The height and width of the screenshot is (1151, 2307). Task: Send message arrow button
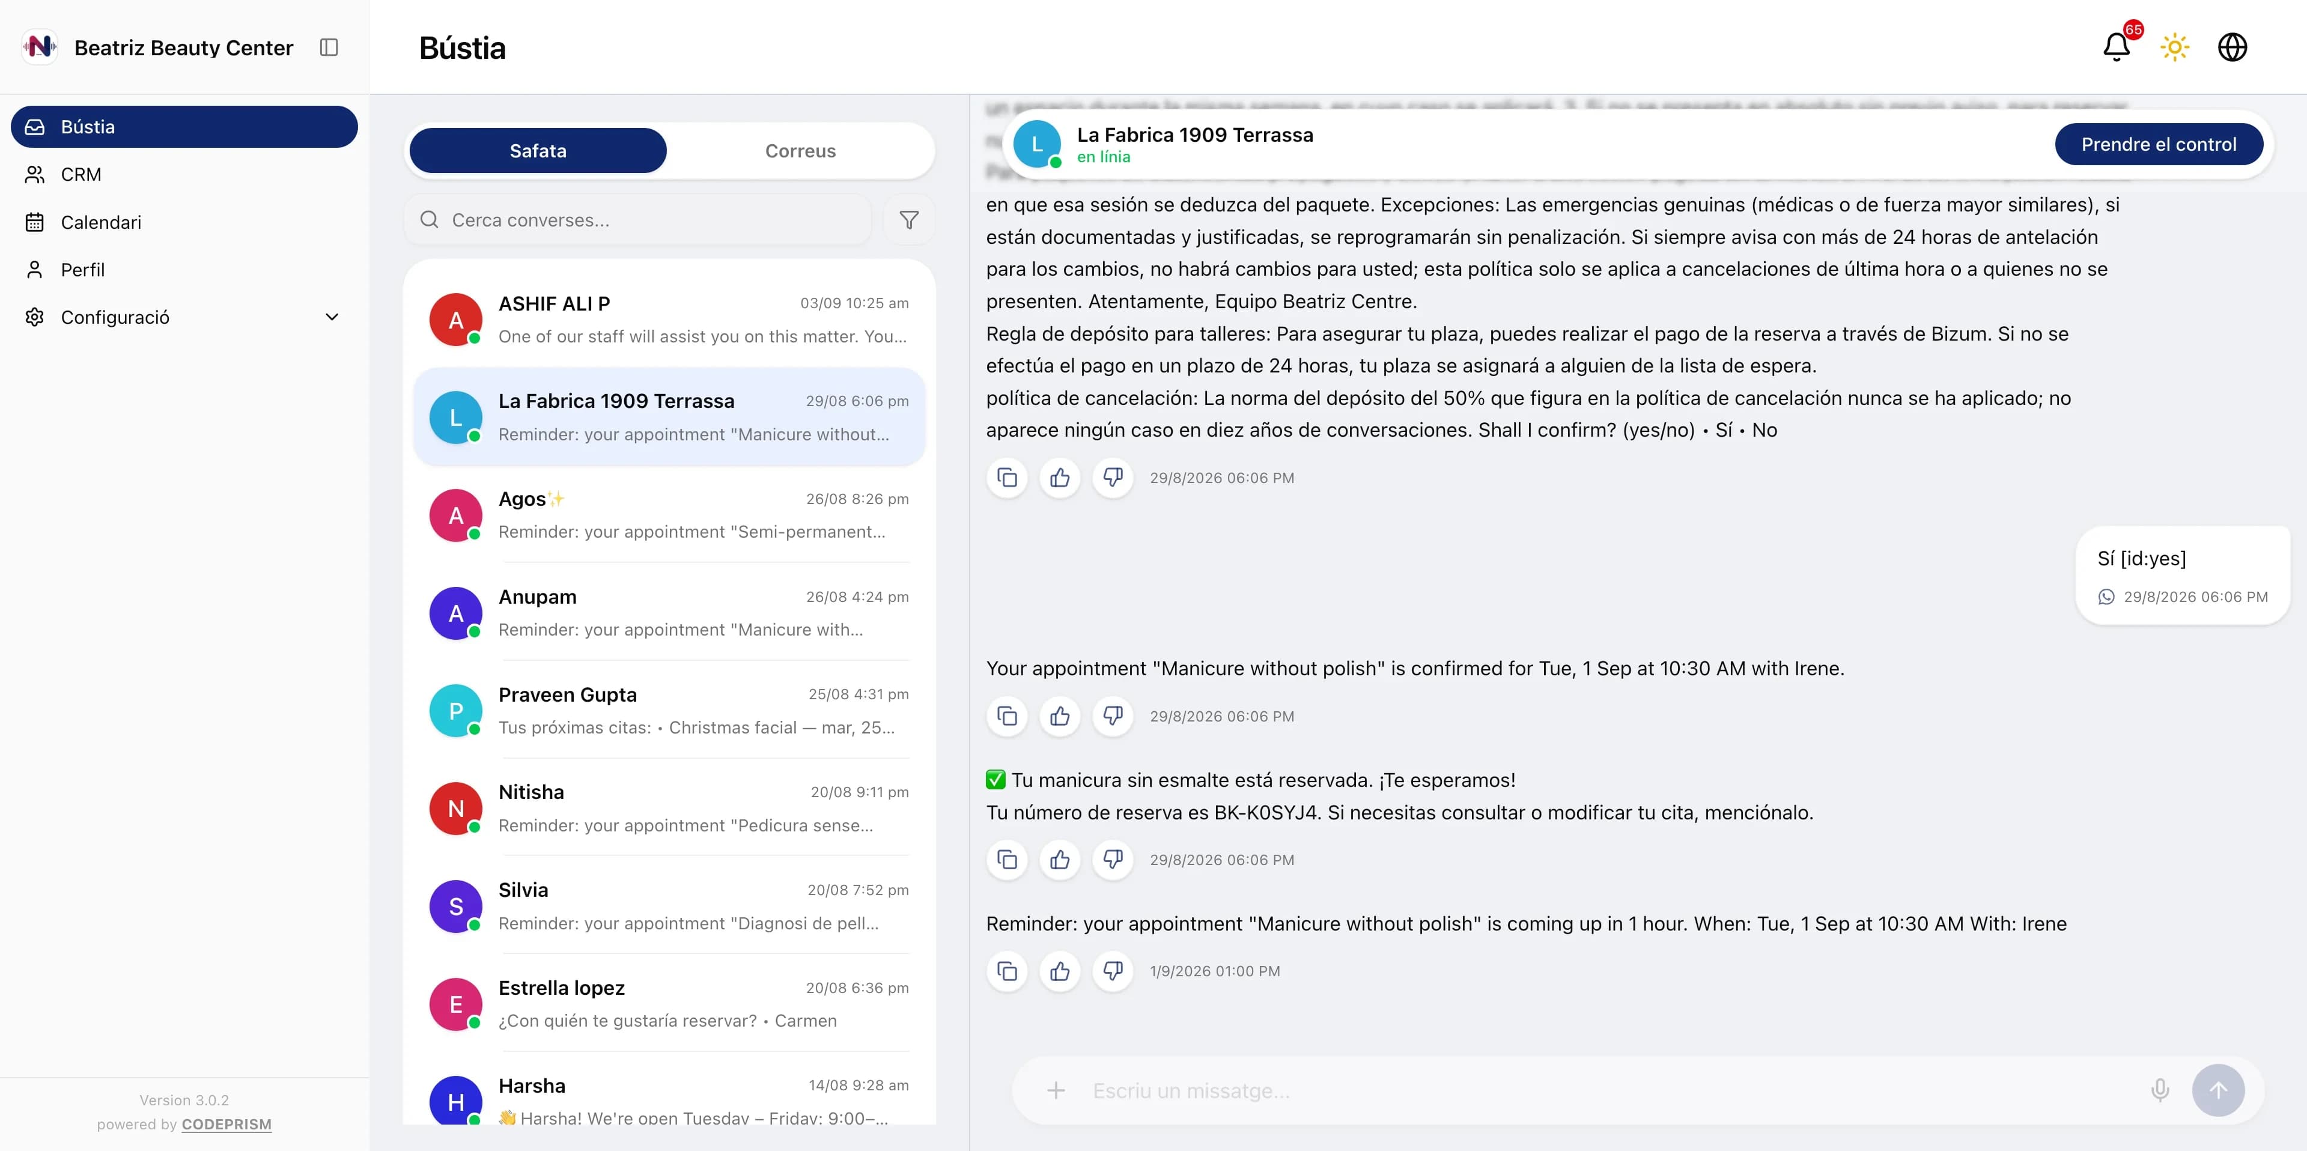click(2217, 1090)
